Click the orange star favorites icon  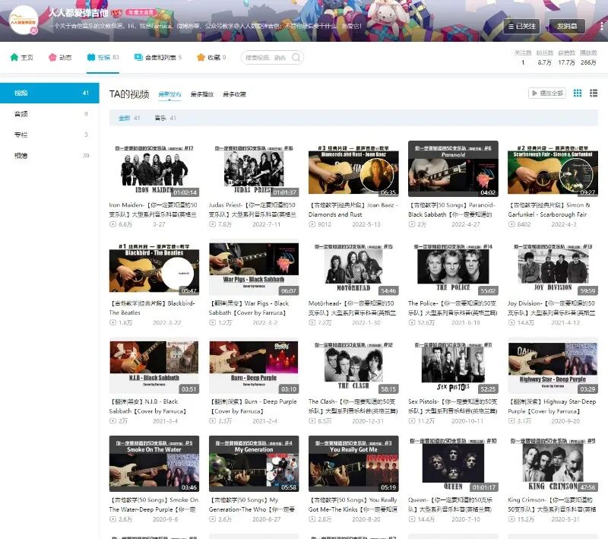point(201,57)
